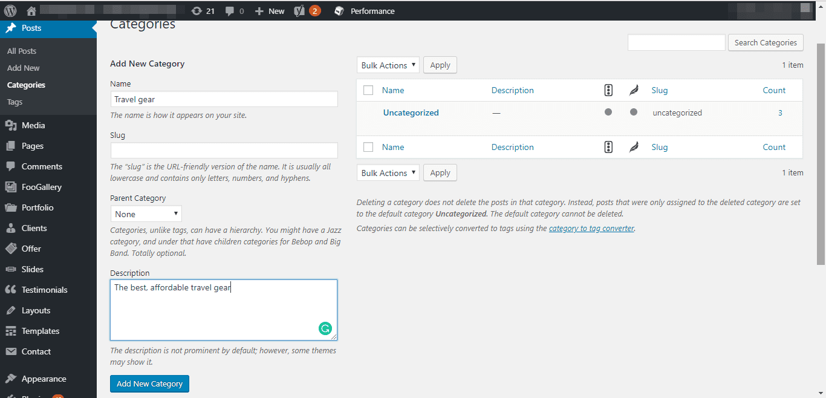This screenshot has height=398, width=826.
Task: Sort by top Slug column header
Action: click(x=660, y=90)
